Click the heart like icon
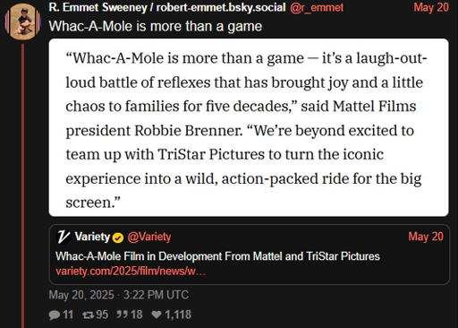The height and width of the screenshot is (328, 458). pos(157,315)
